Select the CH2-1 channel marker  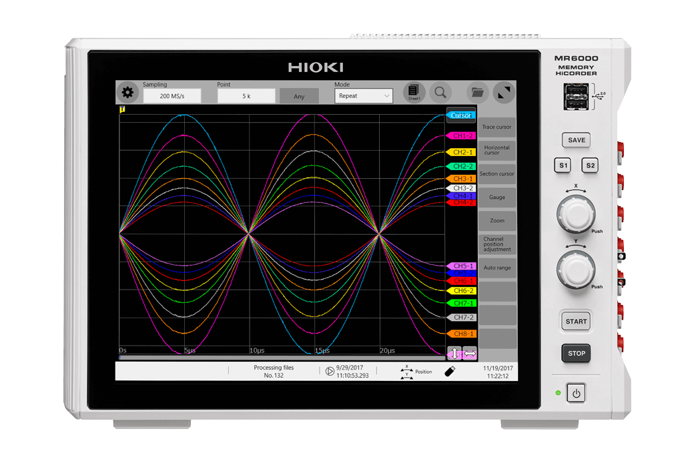[461, 152]
